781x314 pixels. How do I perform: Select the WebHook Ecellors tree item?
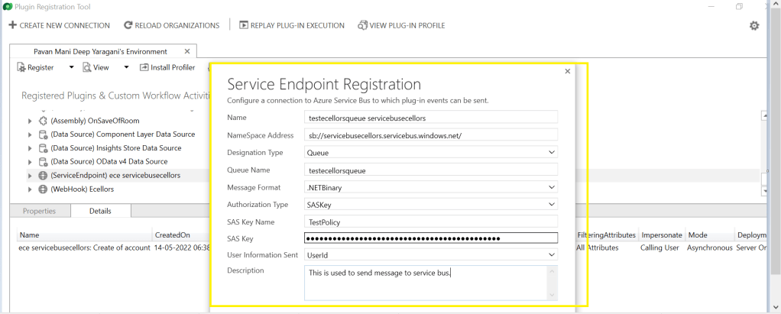[x=87, y=189]
